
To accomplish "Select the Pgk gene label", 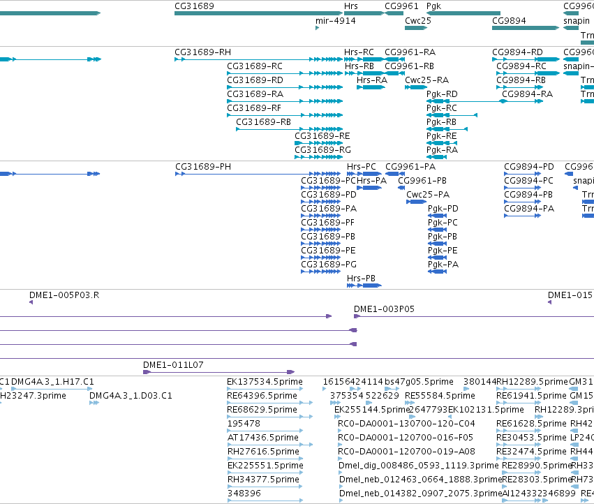I will [433, 6].
